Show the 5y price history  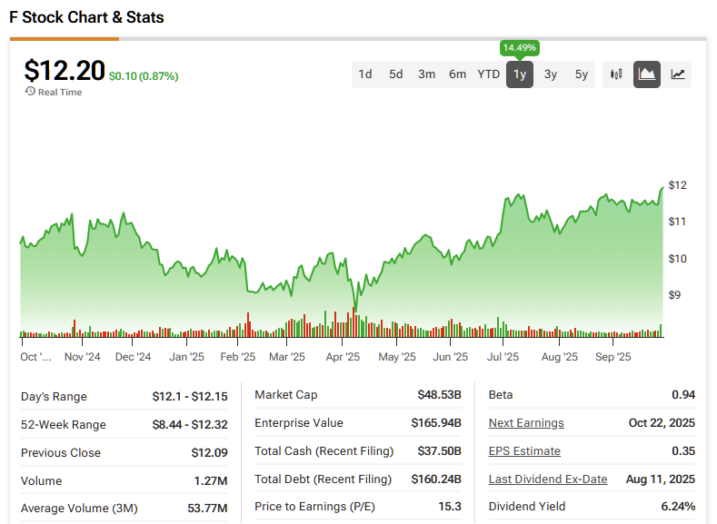pos(582,74)
